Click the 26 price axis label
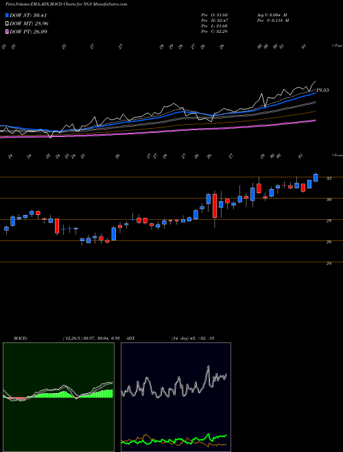 tap(329, 242)
